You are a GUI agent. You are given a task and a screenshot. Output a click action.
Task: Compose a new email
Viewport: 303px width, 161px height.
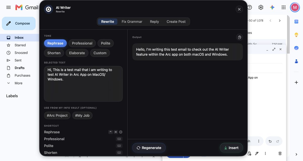[19, 24]
